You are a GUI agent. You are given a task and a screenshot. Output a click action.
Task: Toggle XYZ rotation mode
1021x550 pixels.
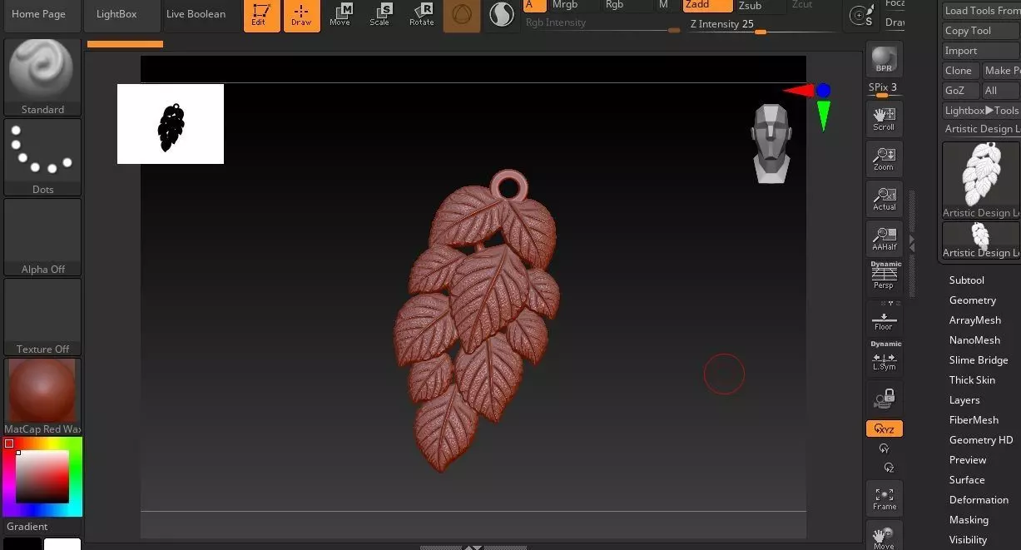coord(884,429)
